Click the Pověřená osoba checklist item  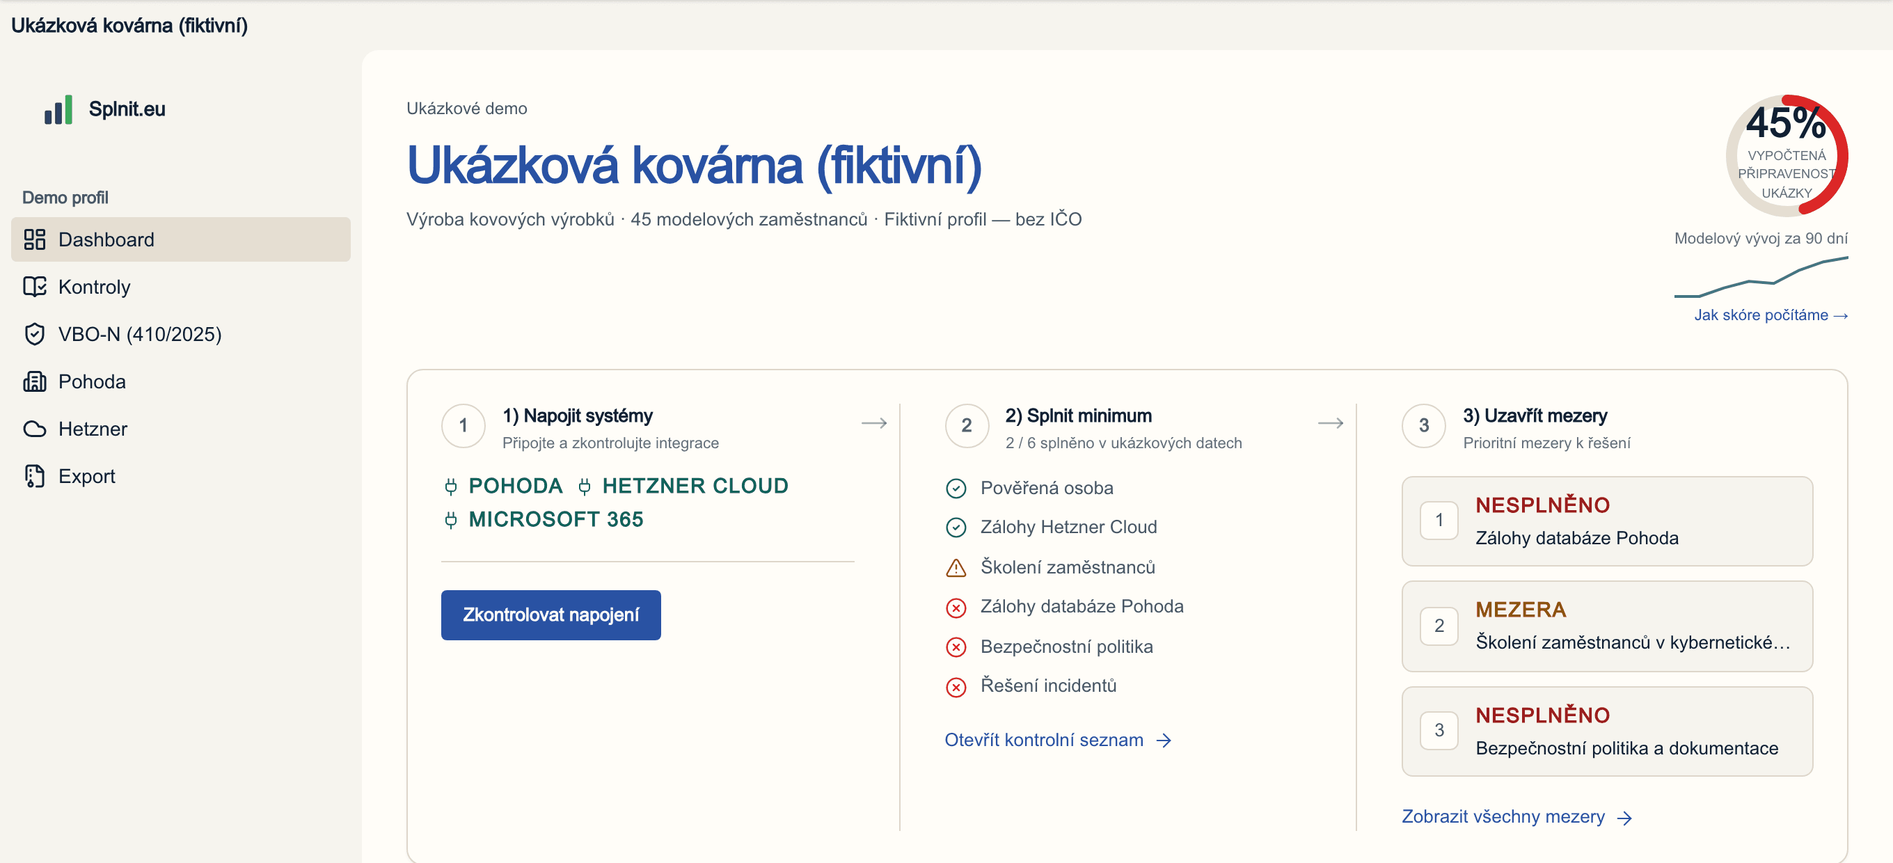pos(1029,489)
